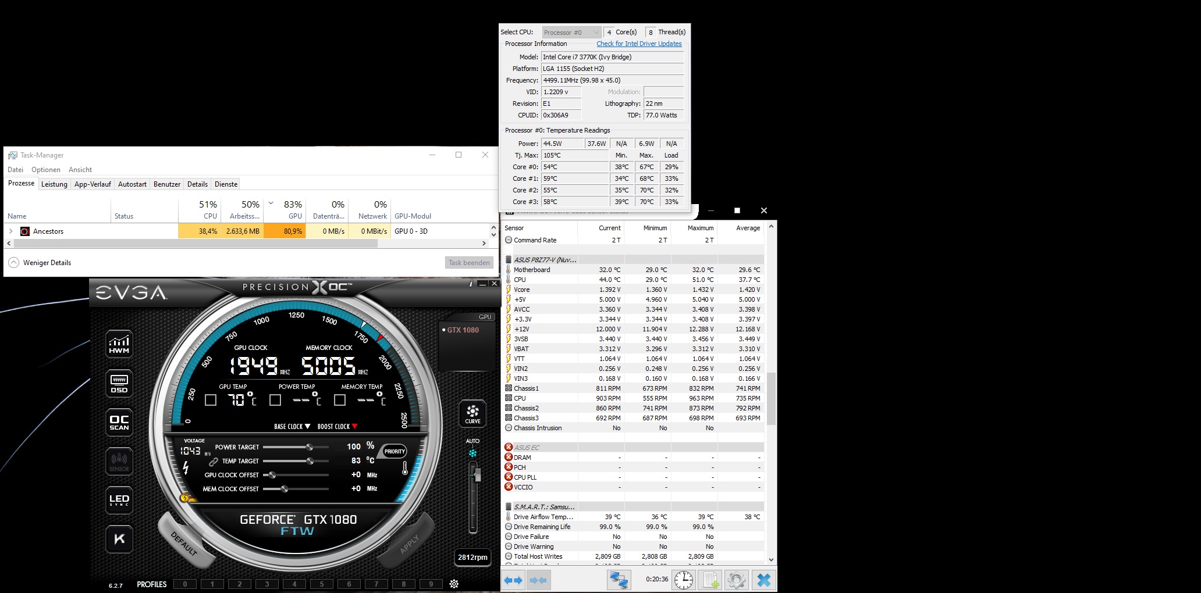Open HWiNFO sensor settings gear
This screenshot has height=593, width=1201.
point(736,580)
